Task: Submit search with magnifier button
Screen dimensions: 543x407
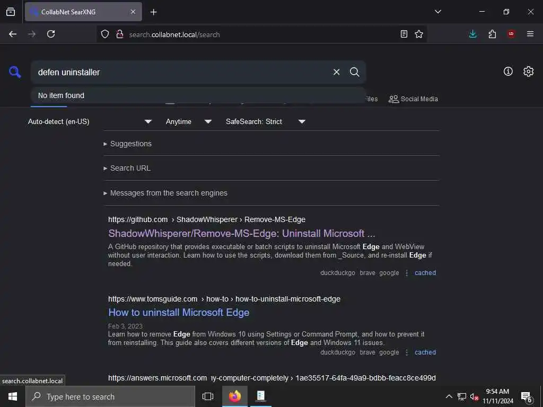Action: pos(354,72)
